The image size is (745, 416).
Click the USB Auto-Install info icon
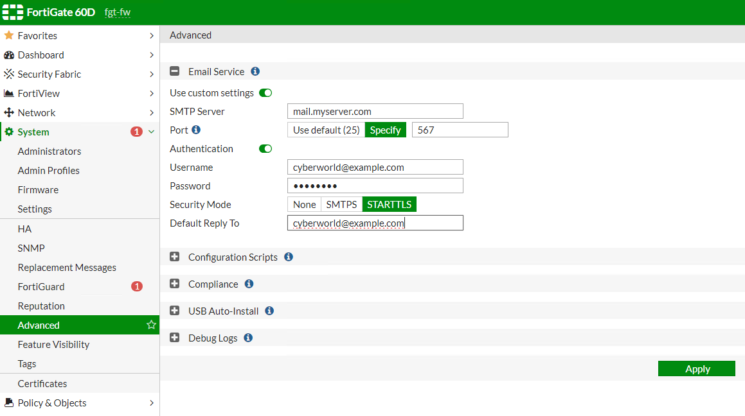point(269,311)
